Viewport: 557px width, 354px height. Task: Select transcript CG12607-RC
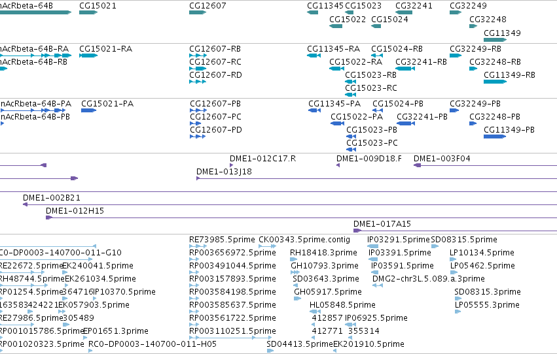pos(198,69)
